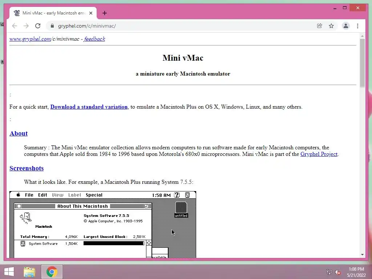Minimize the Chrome window
Screen dimensions: 372x279
click(x=335, y=8)
